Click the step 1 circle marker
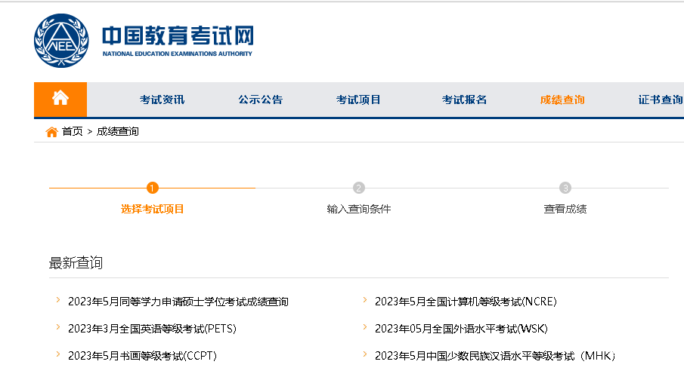Image resolution: width=684 pixels, height=383 pixels. tap(152, 188)
